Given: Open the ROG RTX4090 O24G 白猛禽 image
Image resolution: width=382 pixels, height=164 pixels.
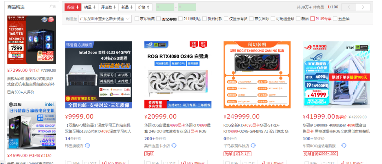Looking at the screenshot, I should point(178,75).
